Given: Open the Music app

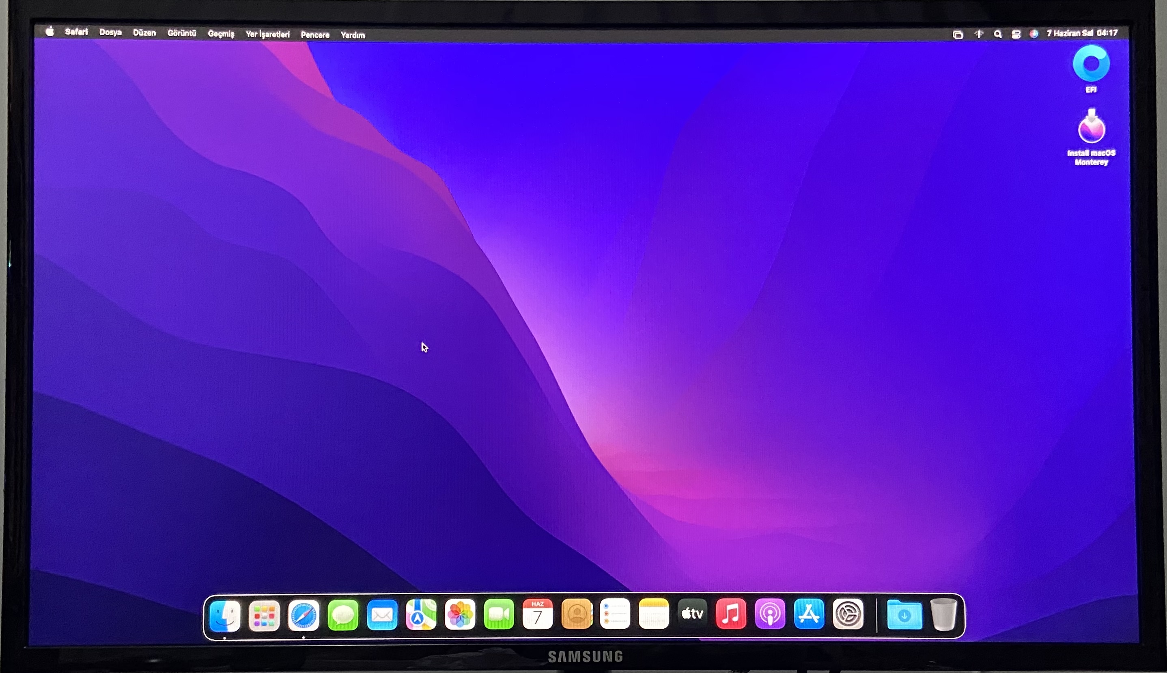Looking at the screenshot, I should pos(731,614).
